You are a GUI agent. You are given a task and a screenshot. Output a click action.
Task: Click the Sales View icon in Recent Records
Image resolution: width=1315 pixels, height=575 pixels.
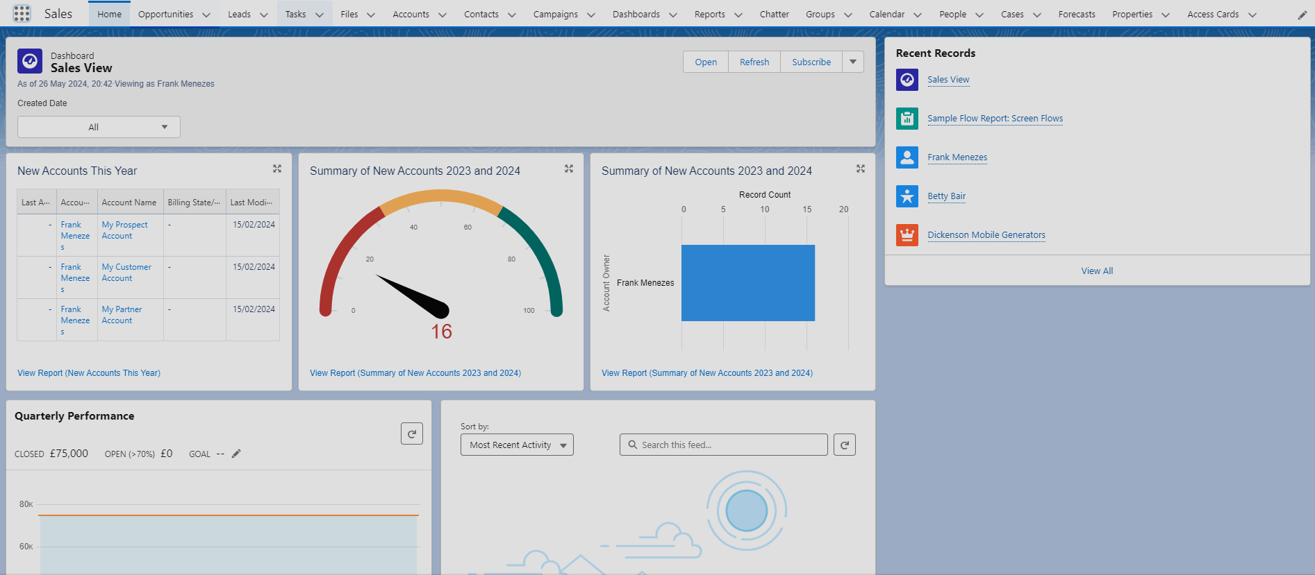pos(907,80)
